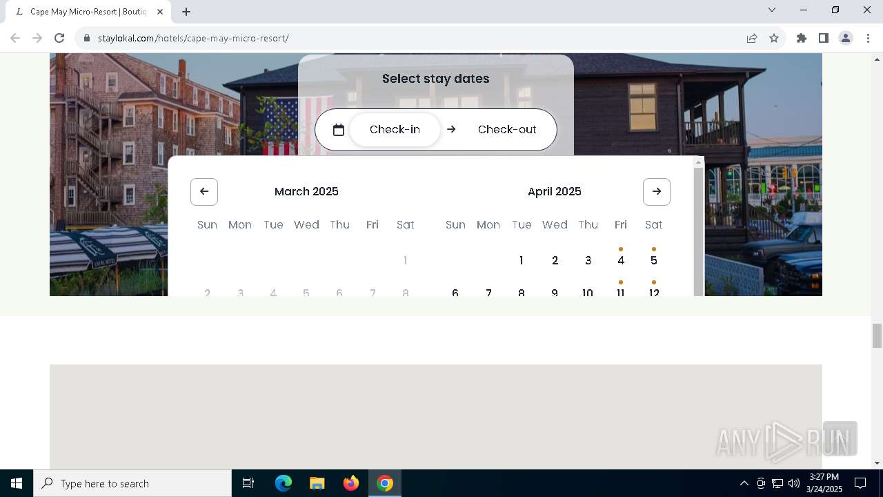Click the April 2025 month heading
This screenshot has height=497, width=883.
click(555, 192)
